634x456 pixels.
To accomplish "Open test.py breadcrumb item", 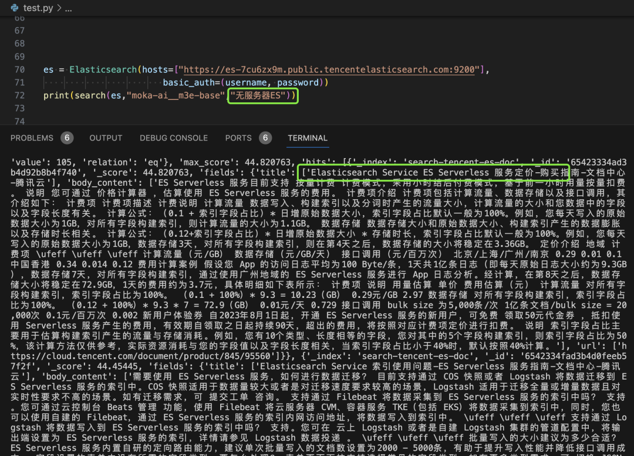I will point(38,8).
